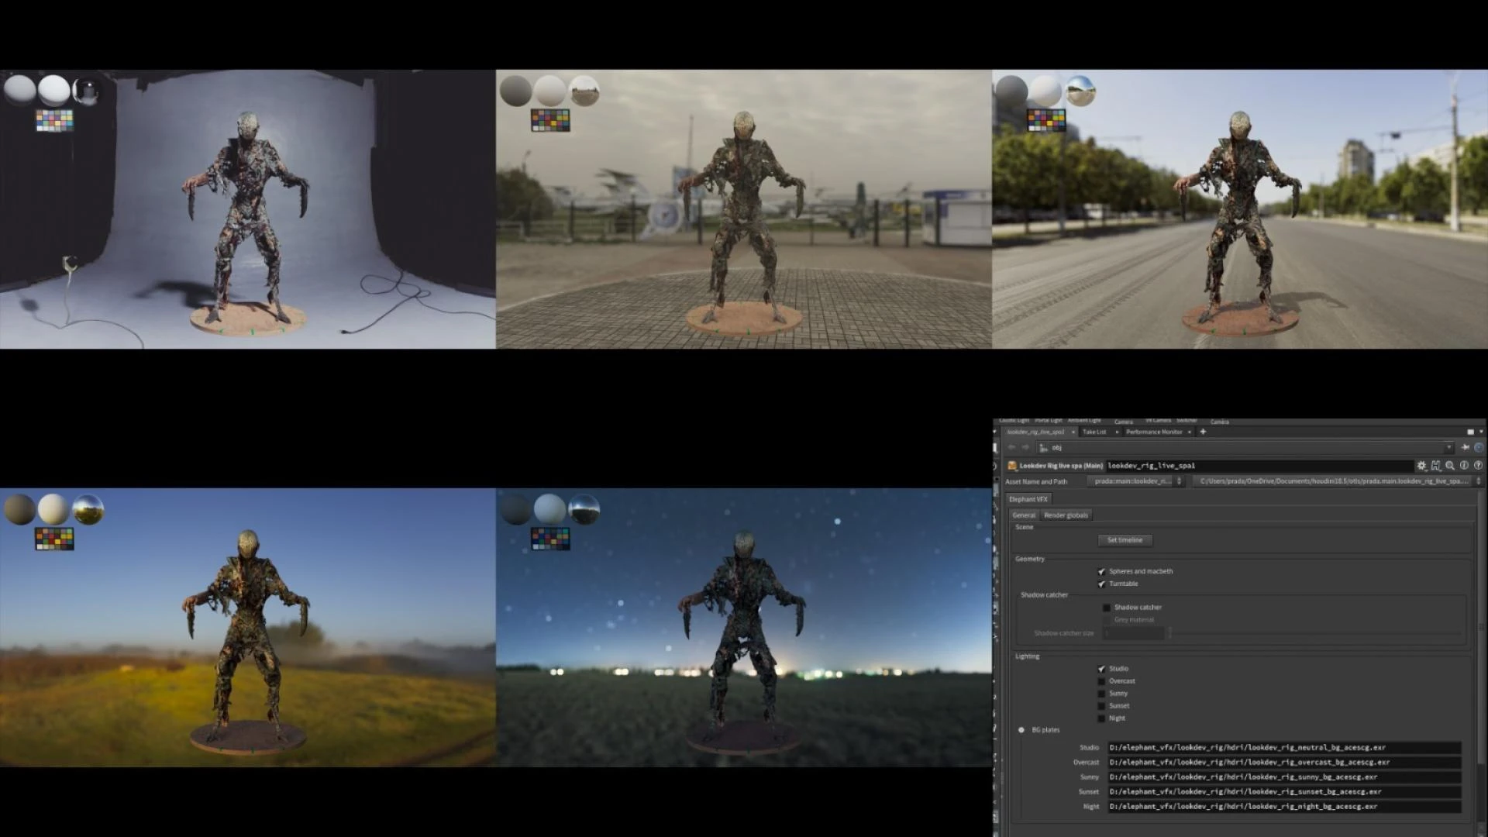Enable the Shadow catcher checkbox

point(1107,608)
